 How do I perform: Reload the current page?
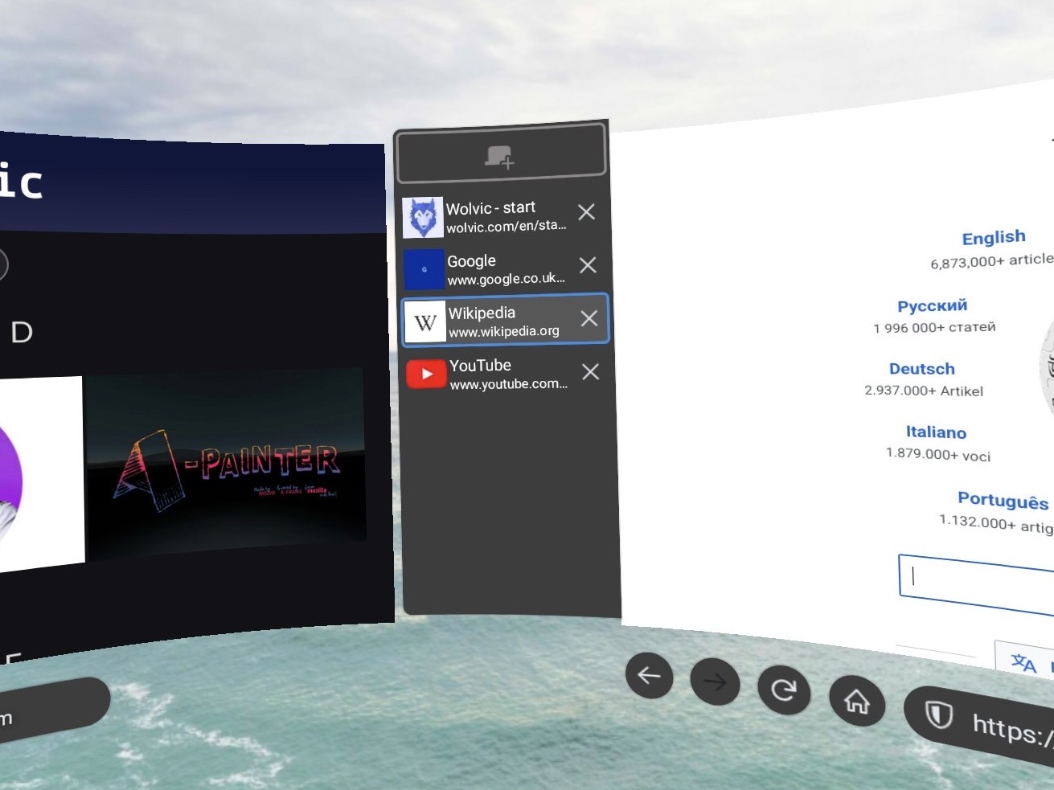pyautogui.click(x=783, y=690)
